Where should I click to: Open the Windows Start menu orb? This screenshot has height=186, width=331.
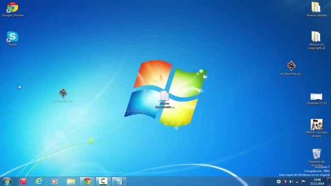pos(7,181)
